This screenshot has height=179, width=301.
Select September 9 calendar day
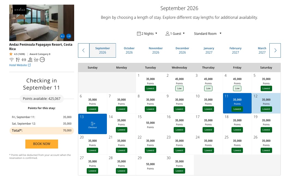tap(179, 103)
